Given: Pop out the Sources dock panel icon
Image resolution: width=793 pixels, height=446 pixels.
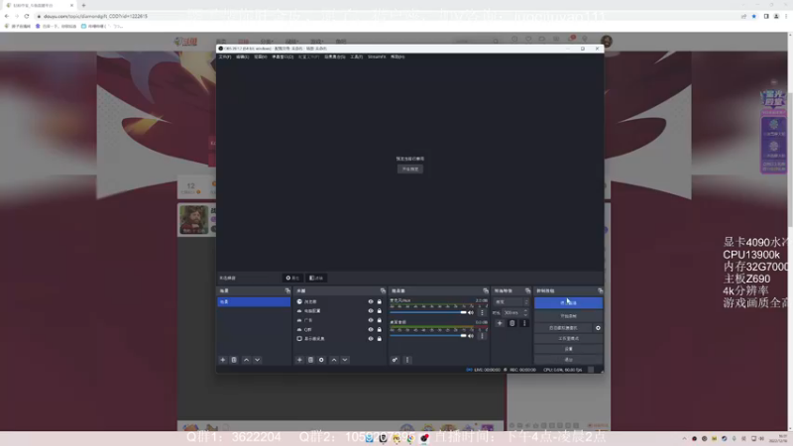Looking at the screenshot, I should [383, 290].
